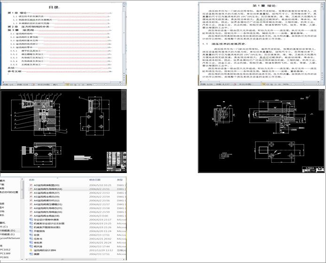Viewport: 326px width, 263px height.
Task: Select DWG icon of A4 file (01)
Action: click(x=31, y=204)
